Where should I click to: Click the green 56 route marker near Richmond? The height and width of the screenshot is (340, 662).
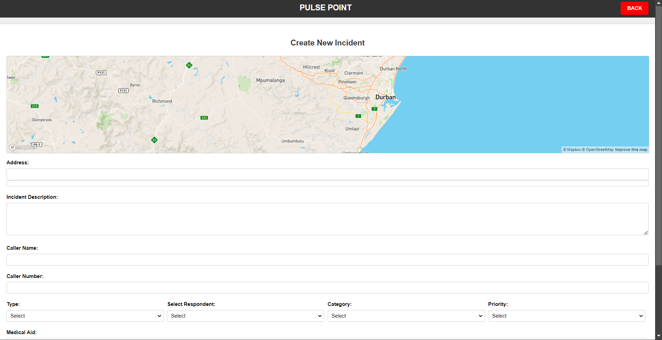(155, 140)
